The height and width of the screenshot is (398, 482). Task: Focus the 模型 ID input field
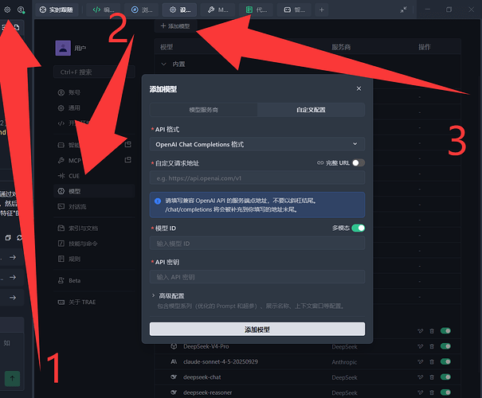(x=257, y=244)
